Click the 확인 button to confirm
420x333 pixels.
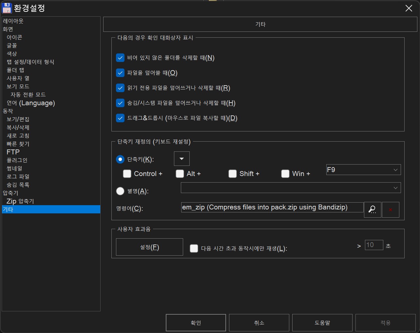[196, 323]
